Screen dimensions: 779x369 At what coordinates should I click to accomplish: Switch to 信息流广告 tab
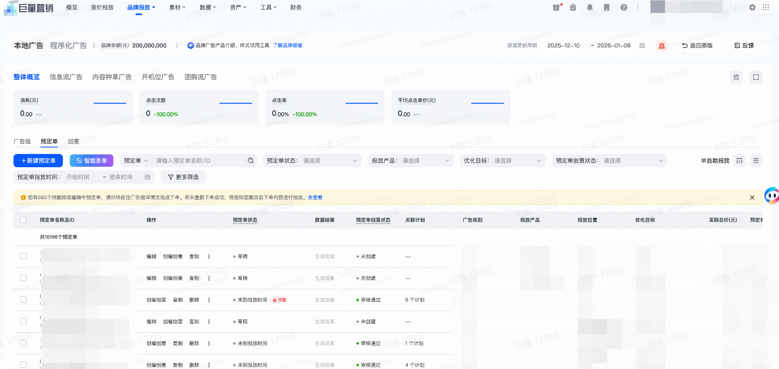(x=66, y=77)
